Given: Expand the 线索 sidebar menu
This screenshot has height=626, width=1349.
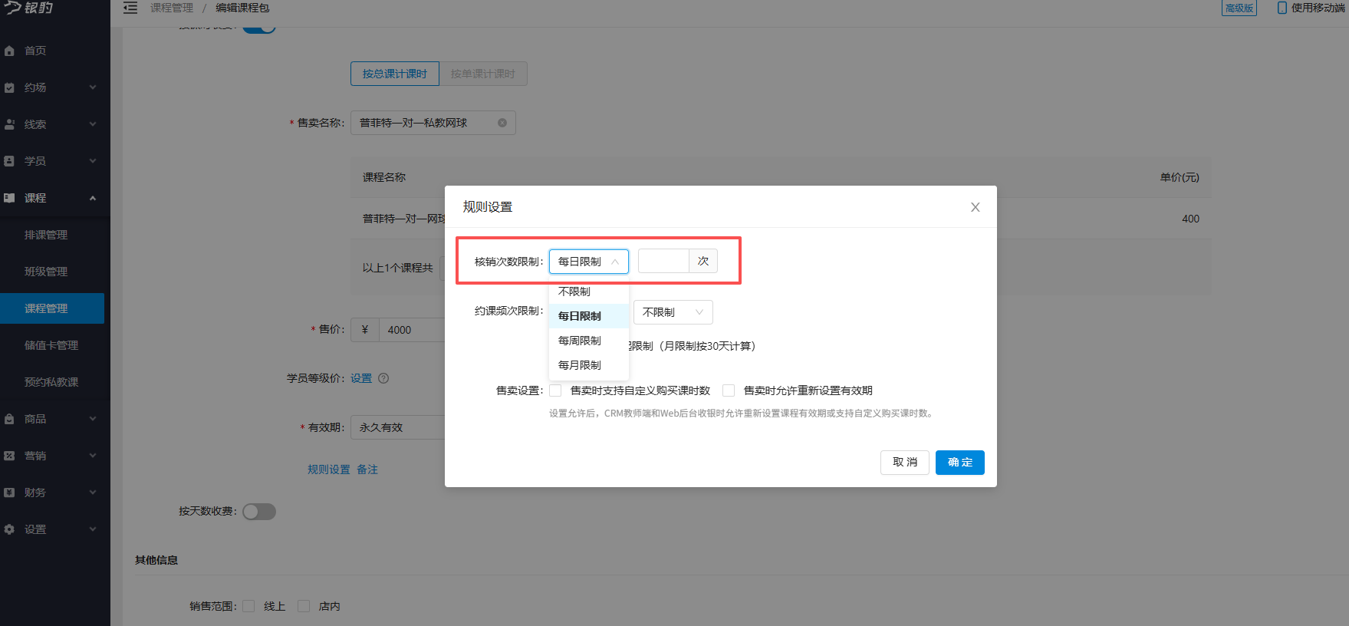Looking at the screenshot, I should 93,124.
